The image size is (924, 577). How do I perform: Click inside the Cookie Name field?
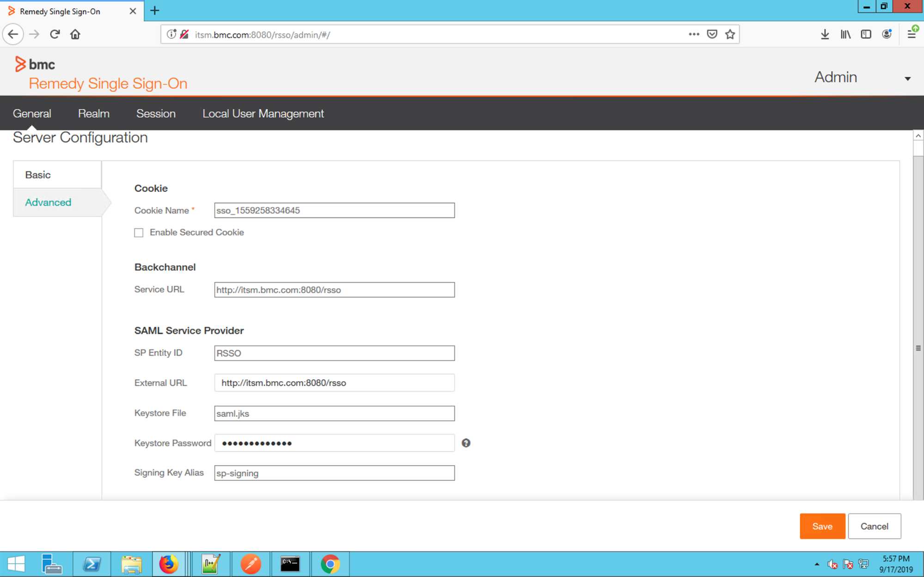(x=334, y=210)
